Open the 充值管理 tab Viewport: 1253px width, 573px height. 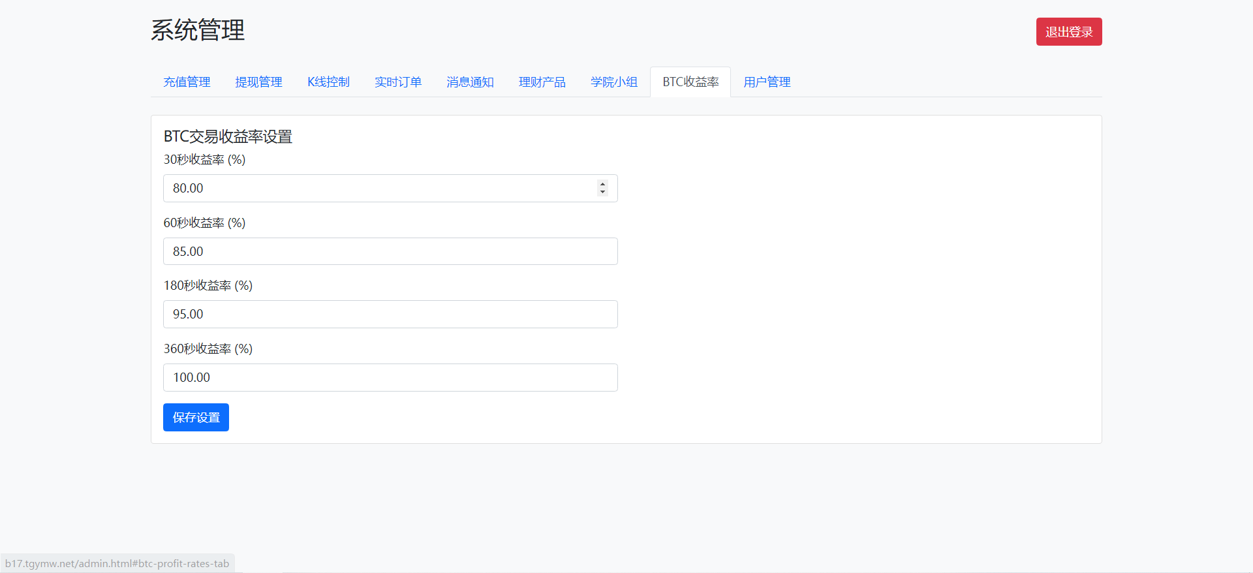pyautogui.click(x=187, y=82)
